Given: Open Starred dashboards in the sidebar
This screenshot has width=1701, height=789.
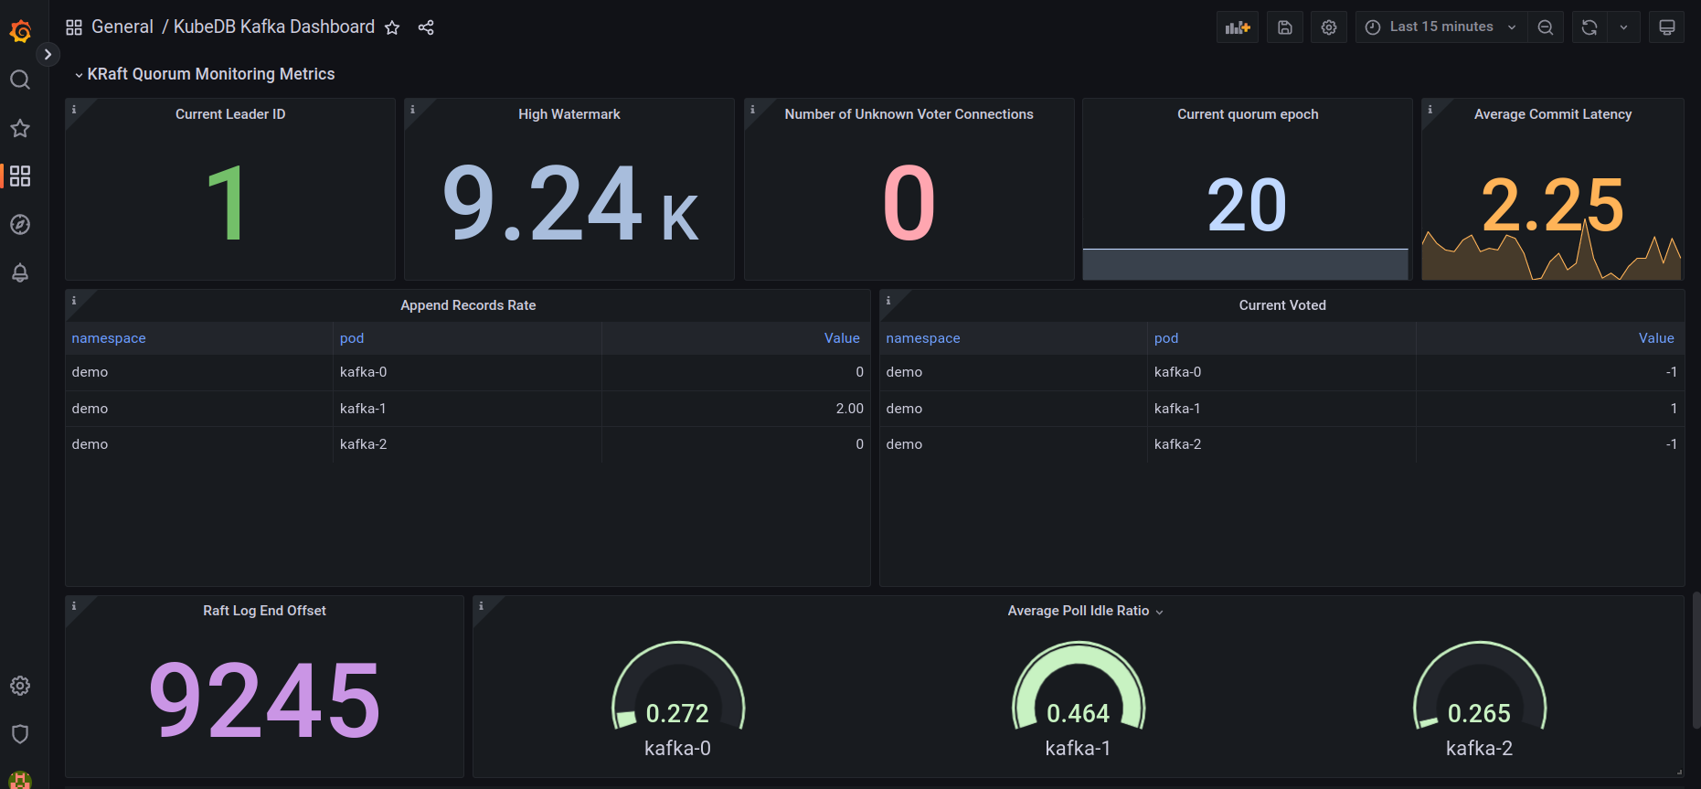Looking at the screenshot, I should point(20,128).
